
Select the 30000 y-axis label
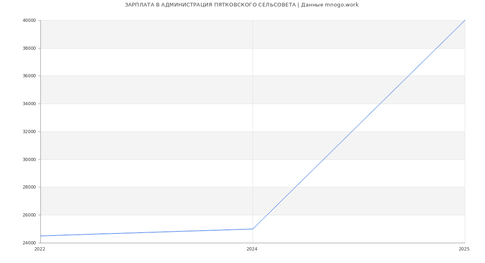coord(29,159)
